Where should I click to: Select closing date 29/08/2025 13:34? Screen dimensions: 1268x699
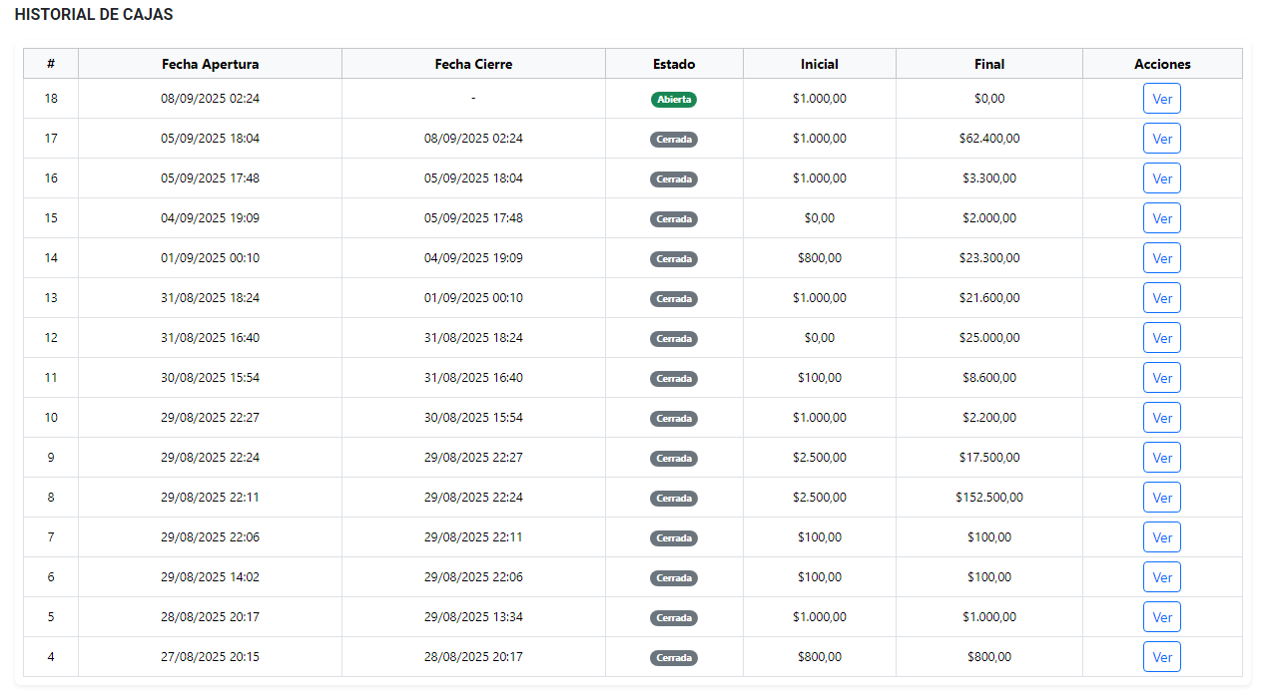pos(473,617)
